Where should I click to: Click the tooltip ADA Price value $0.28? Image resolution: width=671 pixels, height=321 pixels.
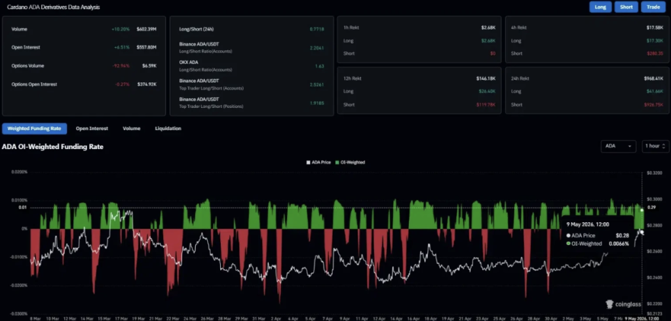click(x=622, y=235)
